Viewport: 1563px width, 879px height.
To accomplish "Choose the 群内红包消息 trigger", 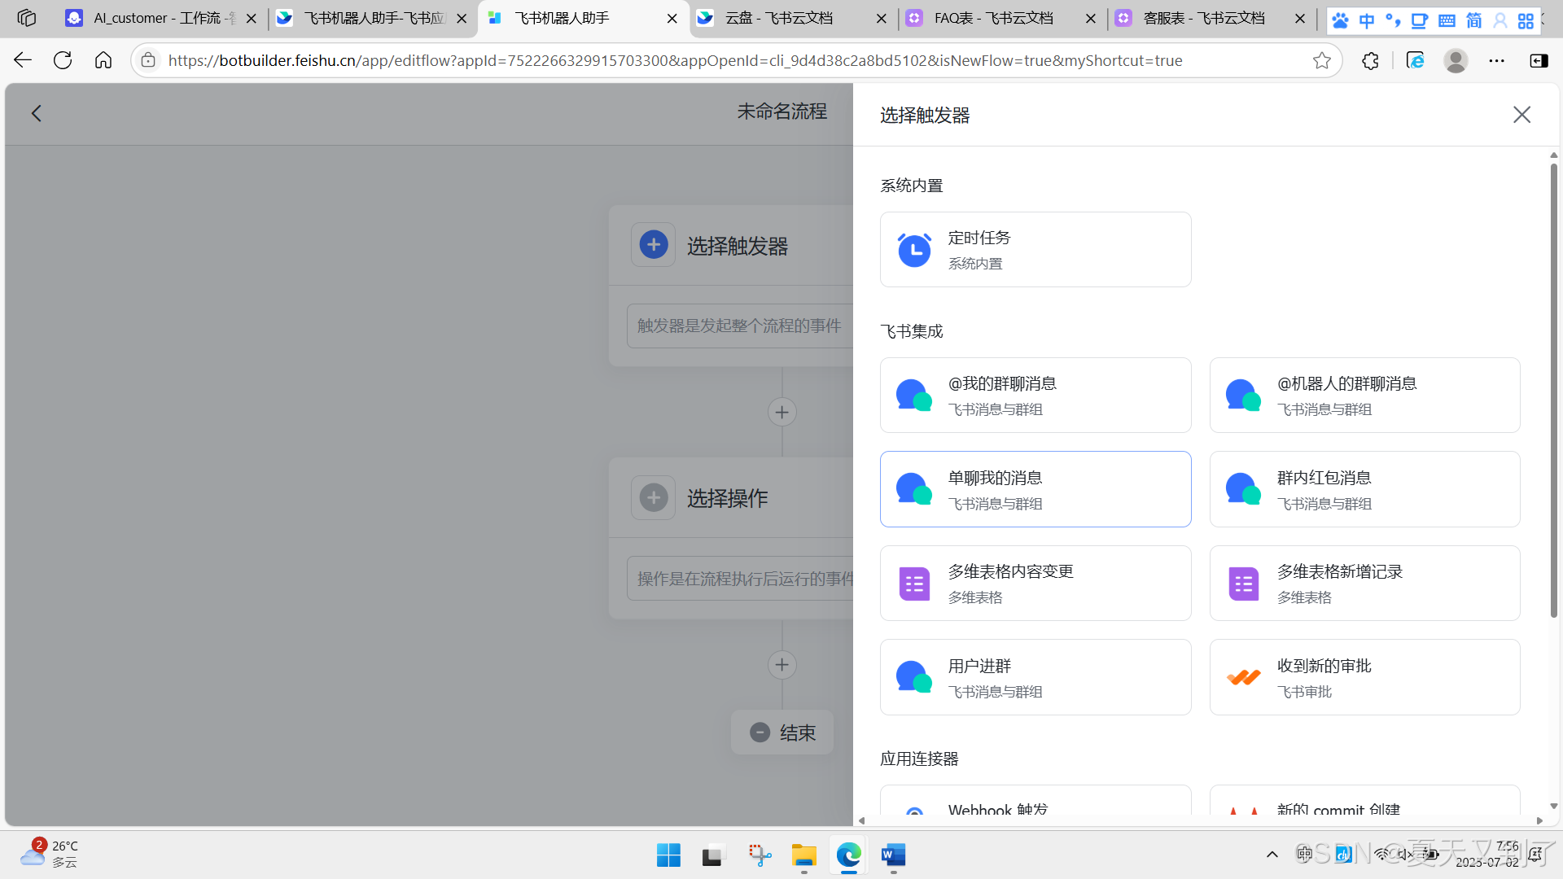I will coord(1364,489).
